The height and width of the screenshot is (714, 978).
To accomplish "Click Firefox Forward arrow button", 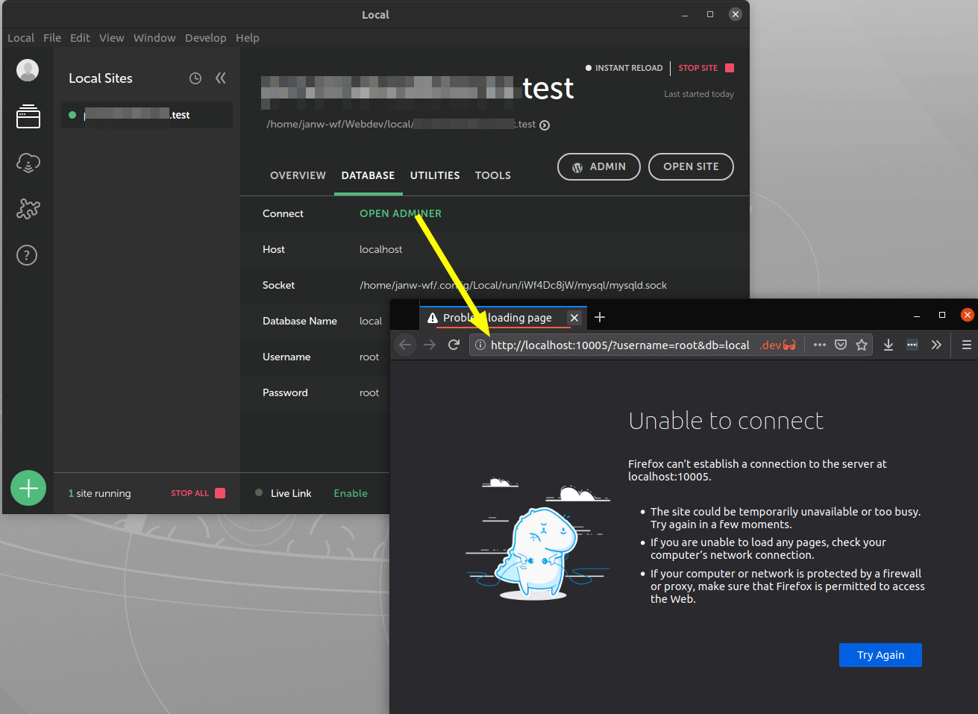I will 430,345.
